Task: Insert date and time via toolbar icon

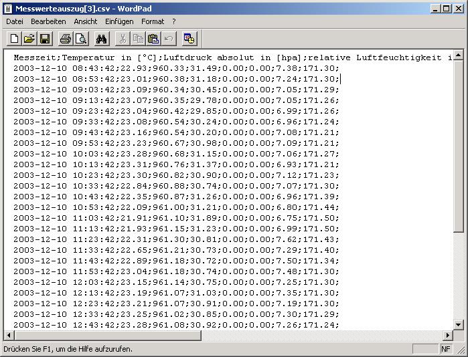Action: [189, 39]
